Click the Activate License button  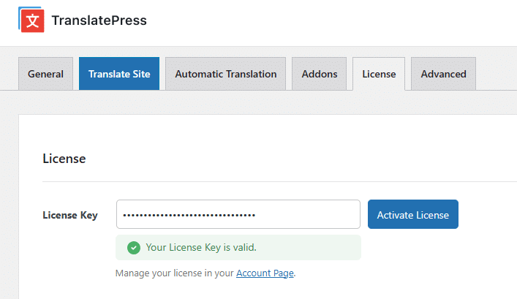[413, 214]
